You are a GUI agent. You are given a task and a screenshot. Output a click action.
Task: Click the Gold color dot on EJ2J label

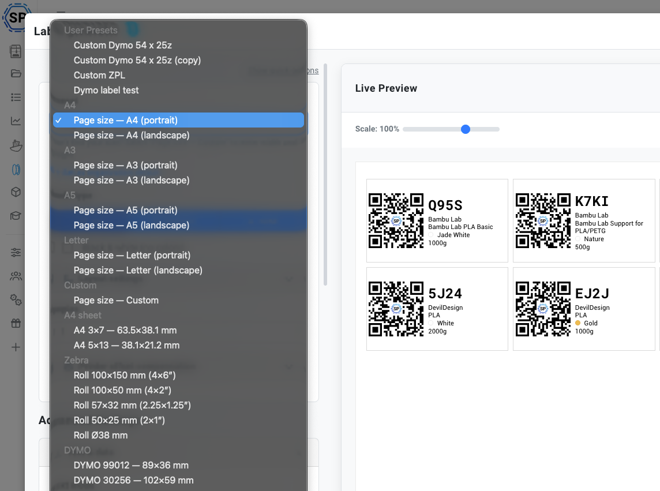(578, 323)
